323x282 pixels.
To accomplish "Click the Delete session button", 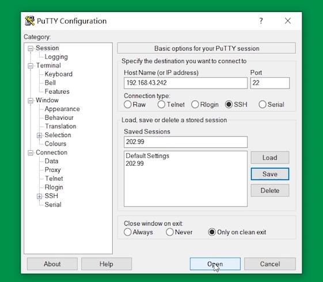I will [270, 190].
